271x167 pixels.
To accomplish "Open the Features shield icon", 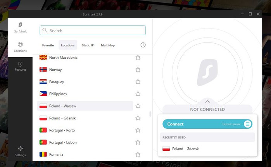I will click(21, 64).
